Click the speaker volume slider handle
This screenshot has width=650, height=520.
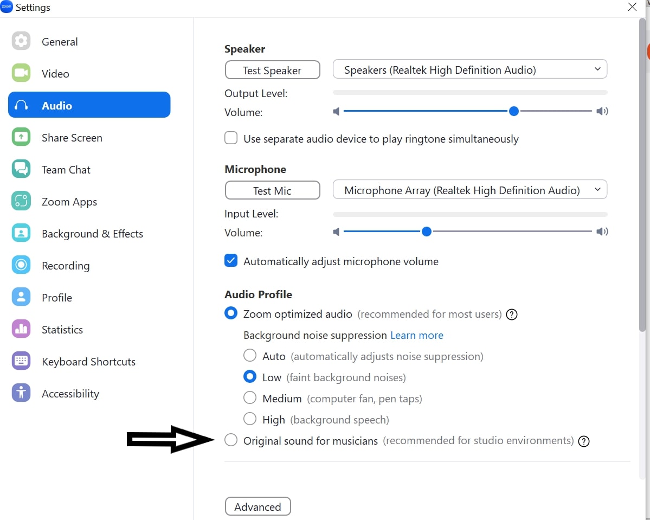point(513,111)
